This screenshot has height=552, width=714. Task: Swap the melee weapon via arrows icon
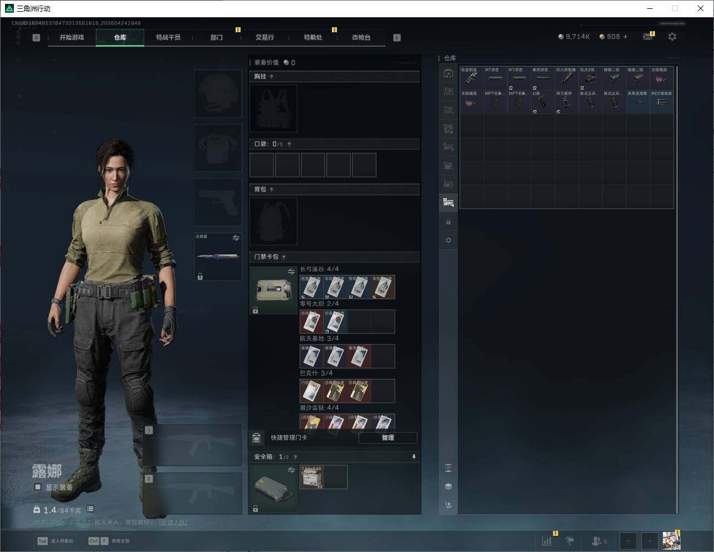236,238
